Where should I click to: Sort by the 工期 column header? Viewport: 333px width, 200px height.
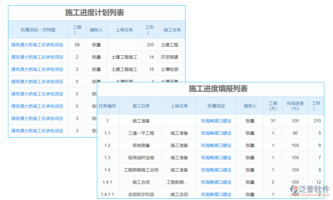(77, 30)
